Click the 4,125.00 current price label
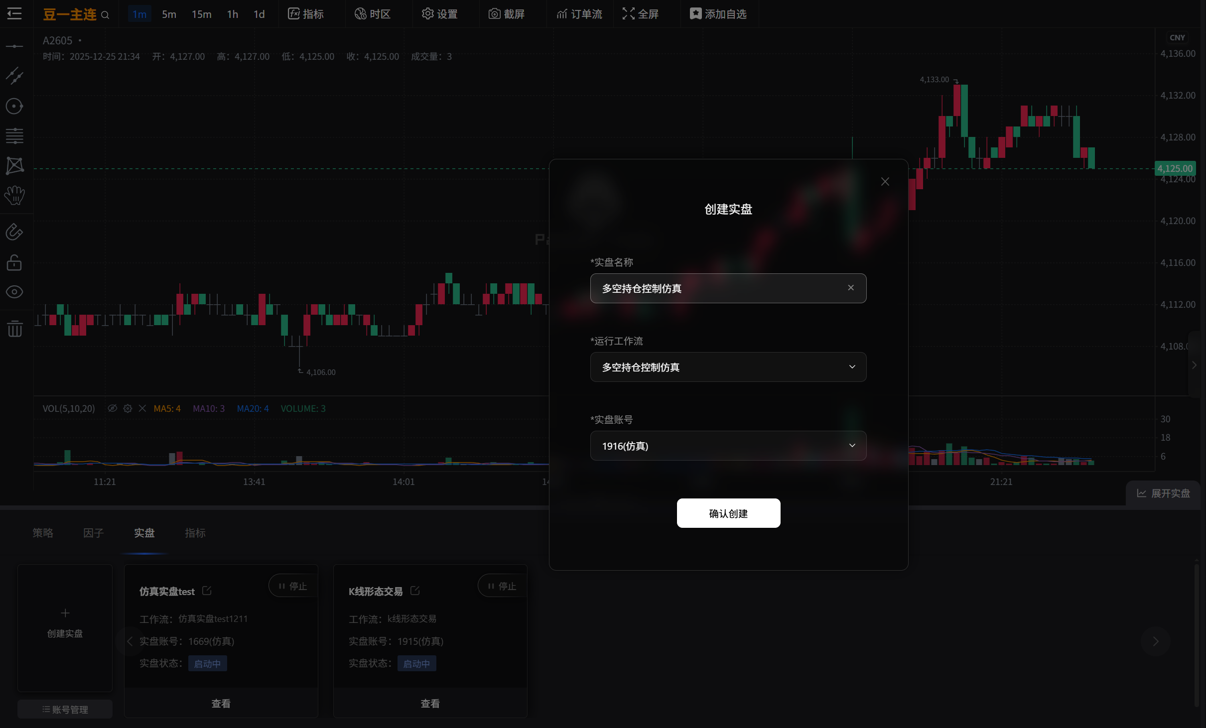This screenshot has height=728, width=1206. [1175, 168]
